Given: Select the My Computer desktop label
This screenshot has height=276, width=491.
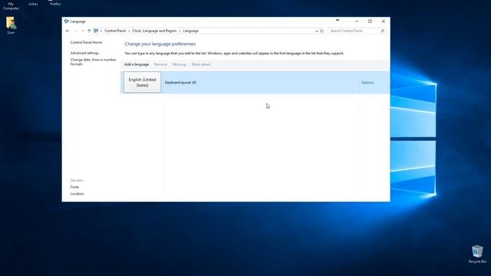Looking at the screenshot, I should [11, 6].
